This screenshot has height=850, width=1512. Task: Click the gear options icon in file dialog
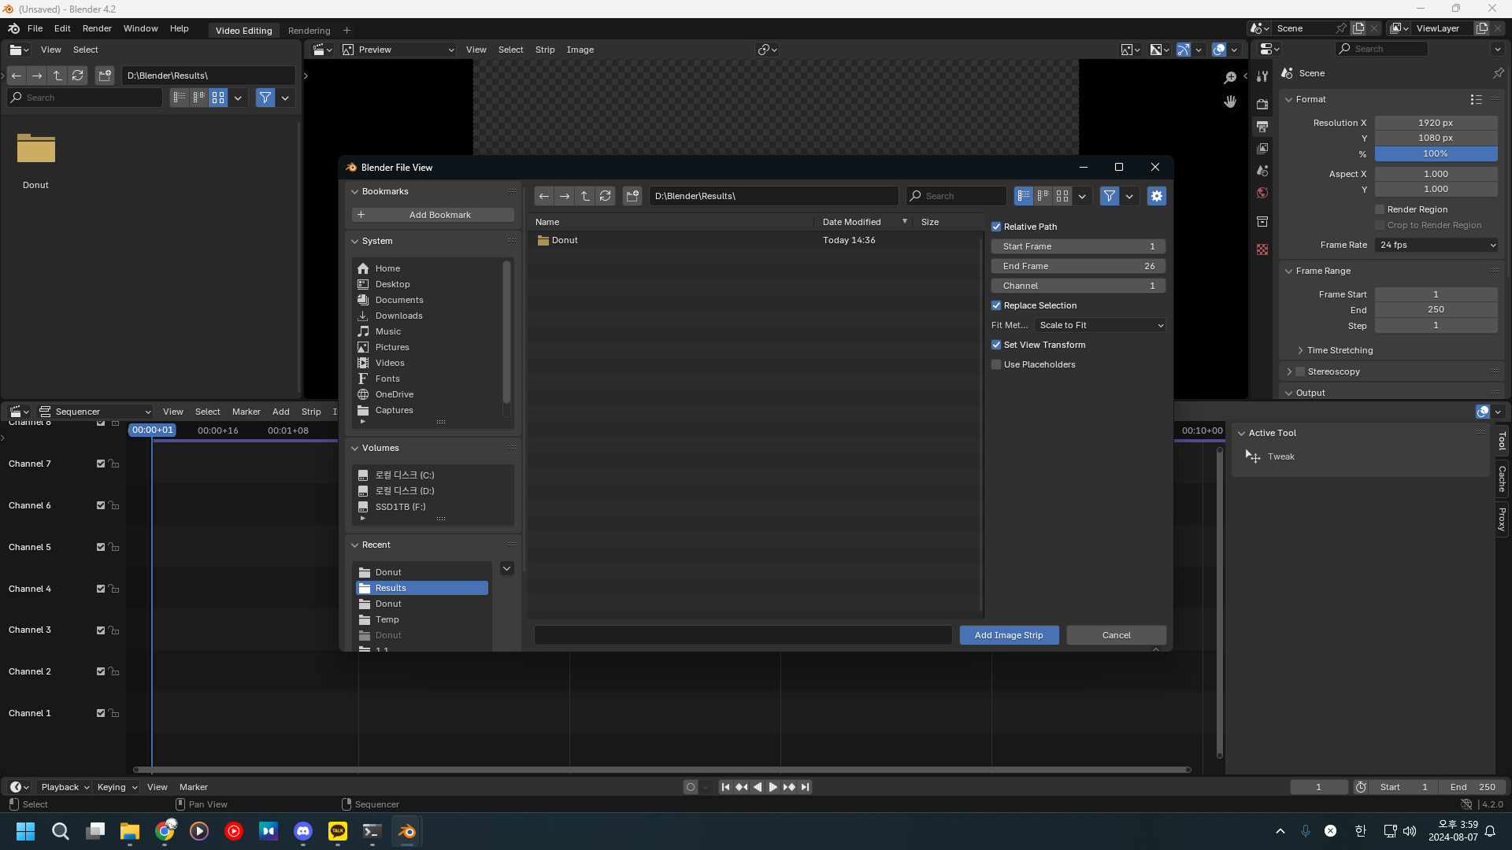1156,196
